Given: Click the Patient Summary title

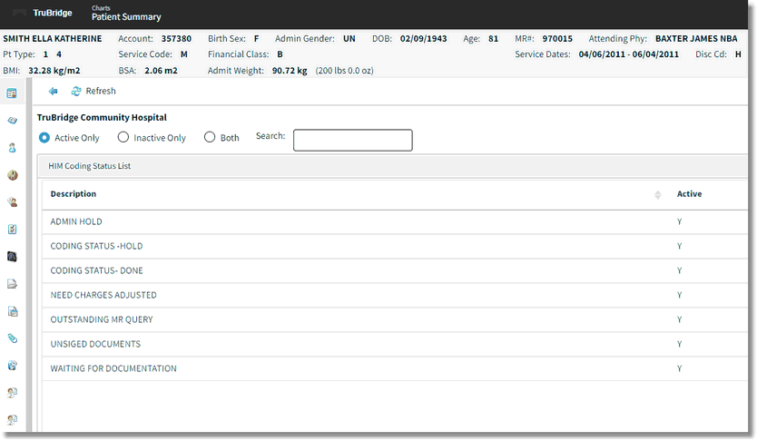Looking at the screenshot, I should [126, 17].
